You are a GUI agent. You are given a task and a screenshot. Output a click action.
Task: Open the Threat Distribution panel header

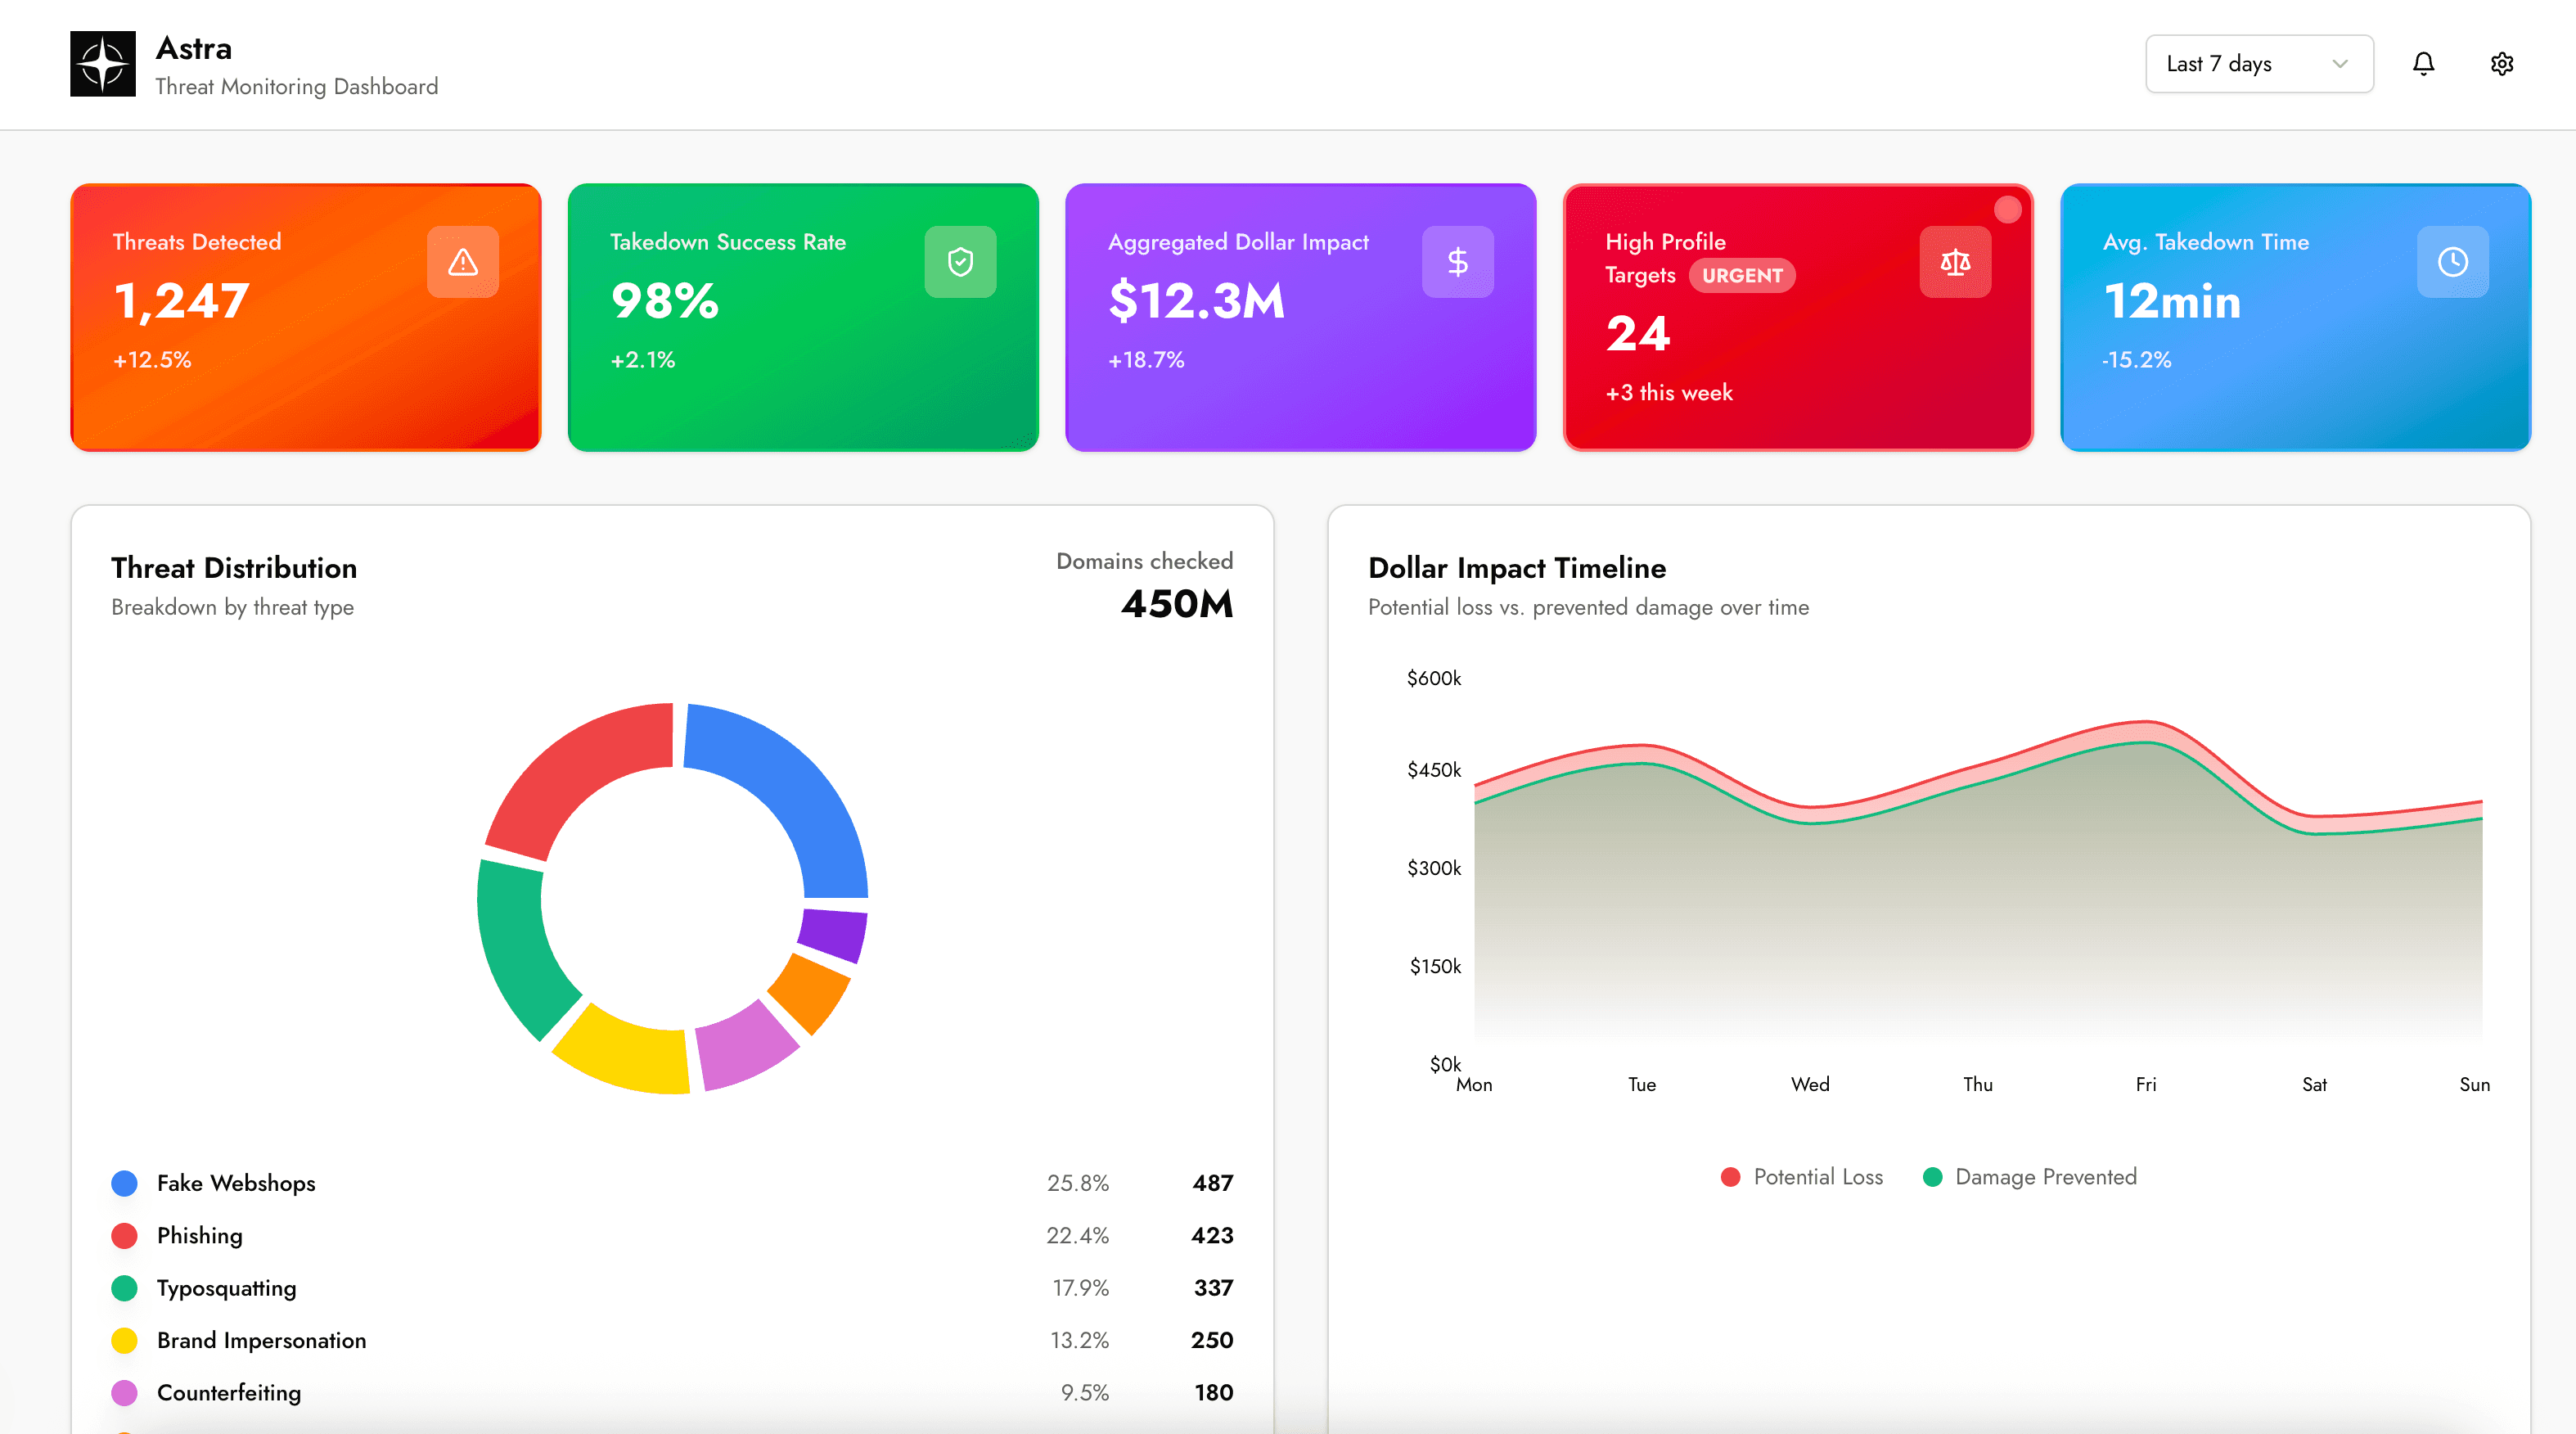[x=233, y=567]
